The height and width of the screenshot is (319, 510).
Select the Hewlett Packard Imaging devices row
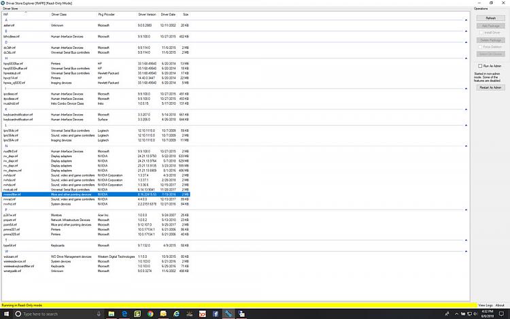tap(96, 83)
